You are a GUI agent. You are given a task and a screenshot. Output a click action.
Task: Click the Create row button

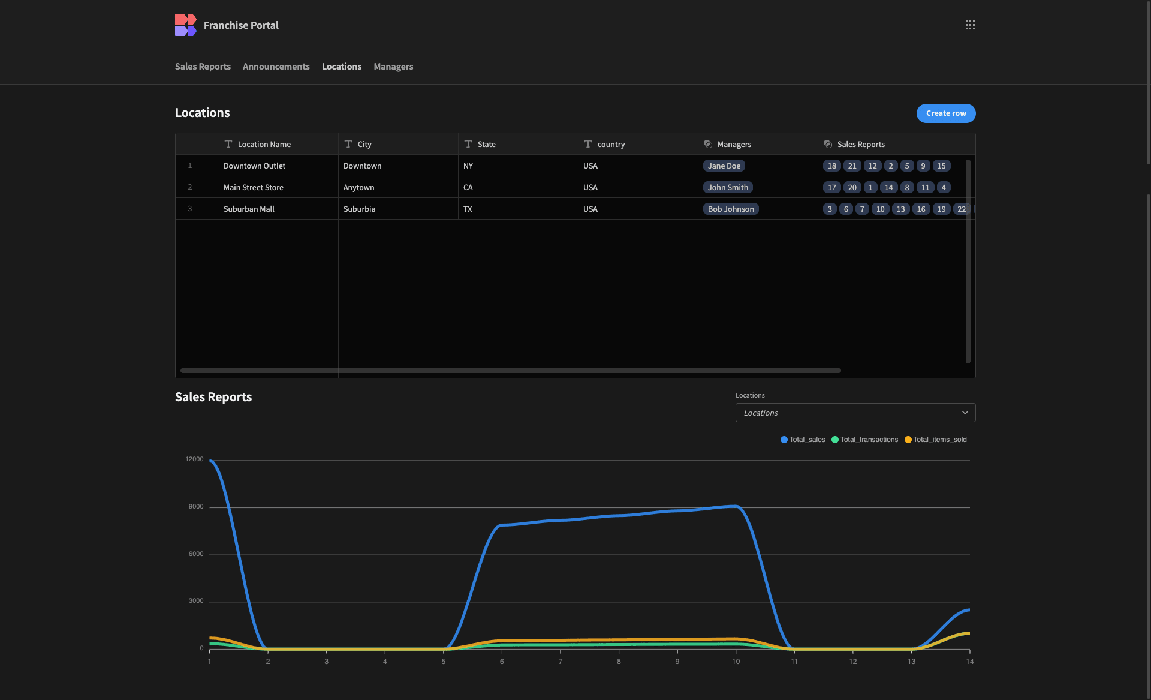point(946,113)
